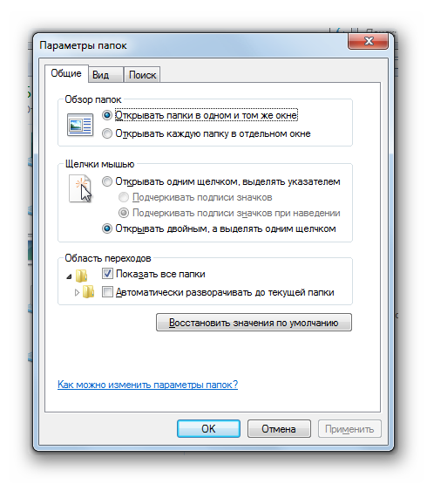Click the folder browsing window icon

80,125
